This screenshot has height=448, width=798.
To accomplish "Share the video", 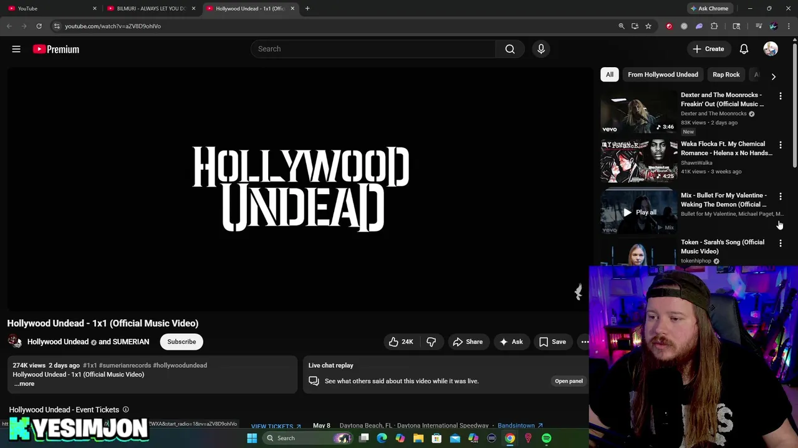I will tap(468, 342).
